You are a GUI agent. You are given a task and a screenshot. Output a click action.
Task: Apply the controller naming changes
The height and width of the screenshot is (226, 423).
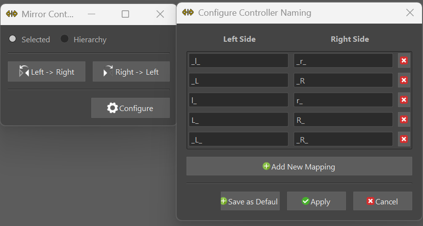click(316, 201)
